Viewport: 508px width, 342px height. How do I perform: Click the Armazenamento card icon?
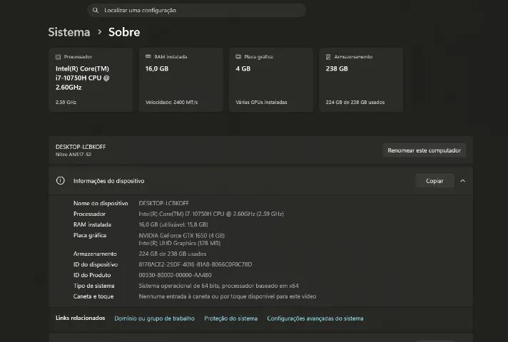(328, 57)
